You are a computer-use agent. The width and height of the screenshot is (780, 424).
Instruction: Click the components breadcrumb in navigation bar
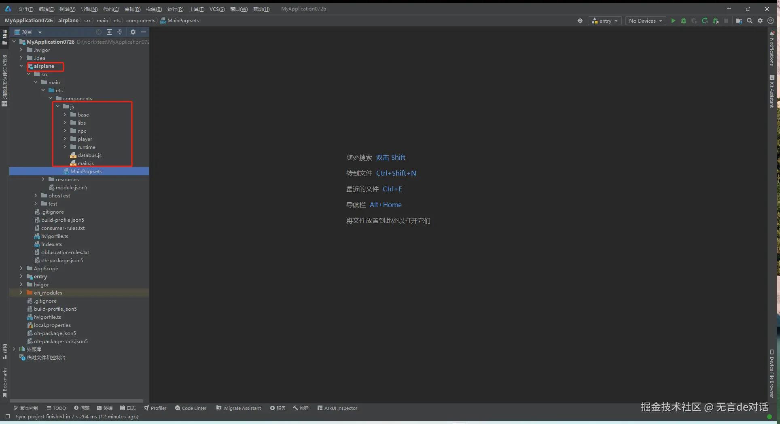click(140, 21)
